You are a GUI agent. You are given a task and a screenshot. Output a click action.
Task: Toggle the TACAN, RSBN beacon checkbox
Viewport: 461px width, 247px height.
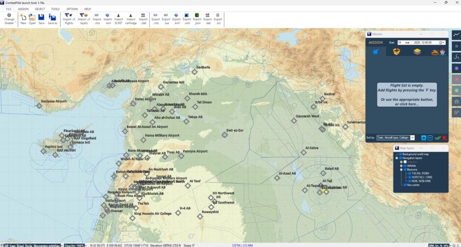(409, 173)
